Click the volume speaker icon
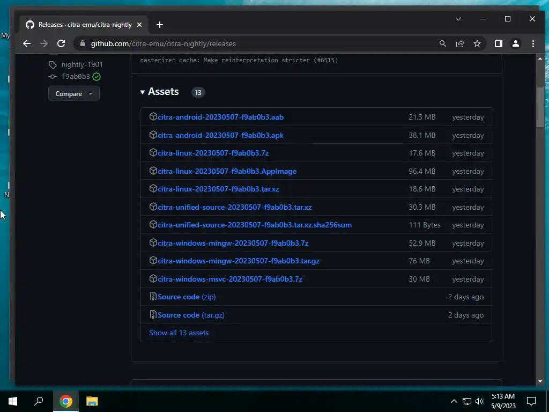 [x=479, y=401]
